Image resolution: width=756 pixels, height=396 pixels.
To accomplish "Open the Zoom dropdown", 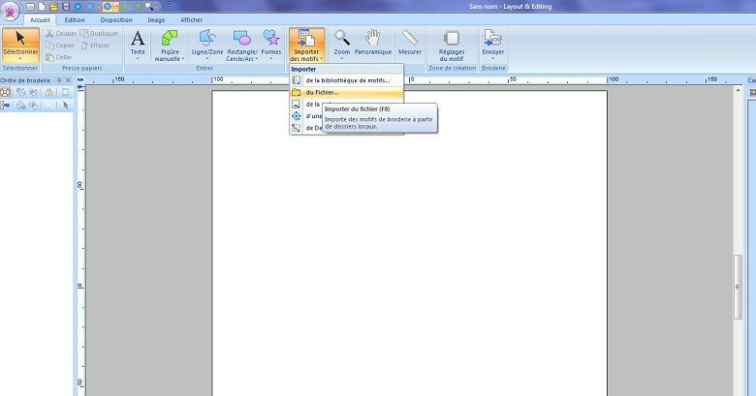I will pyautogui.click(x=341, y=58).
